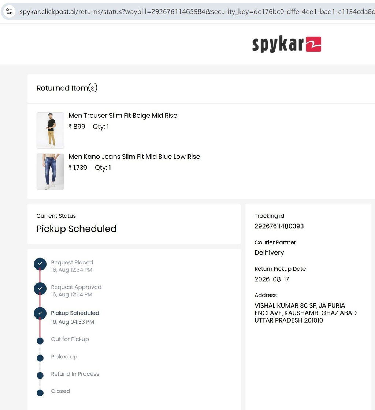Select the ₹ 899 price text
Image resolution: width=375 pixels, height=410 pixels.
pos(77,127)
